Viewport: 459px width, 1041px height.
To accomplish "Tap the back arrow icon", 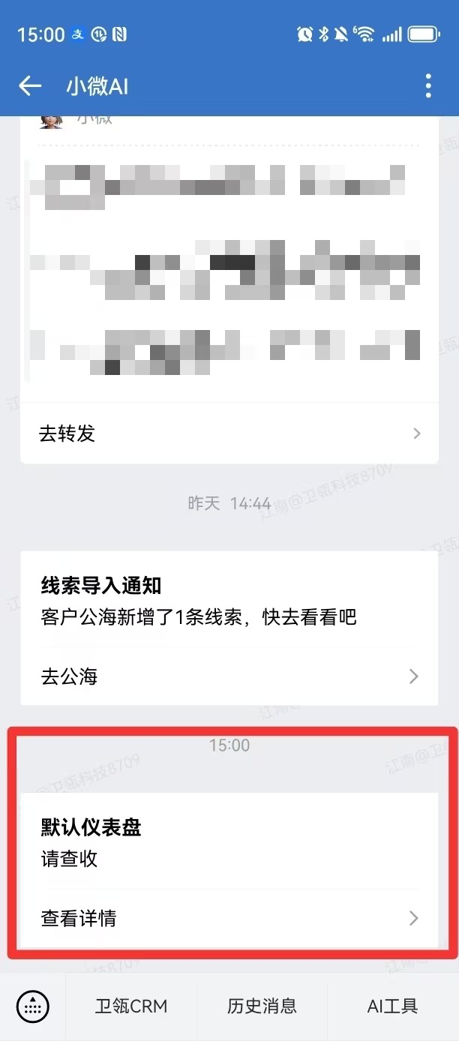I will click(x=30, y=86).
